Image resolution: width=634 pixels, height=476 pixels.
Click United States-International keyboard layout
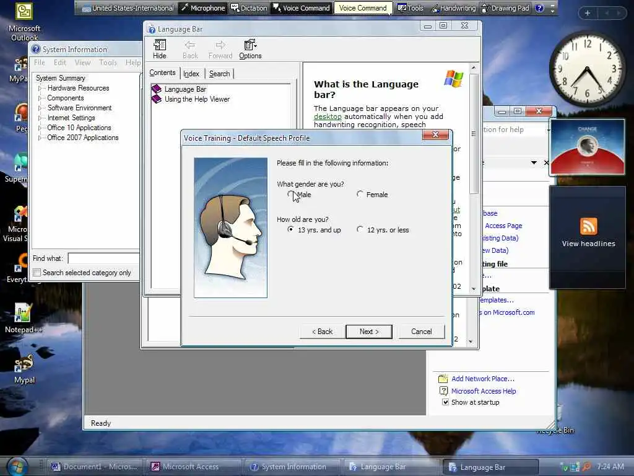(x=128, y=8)
